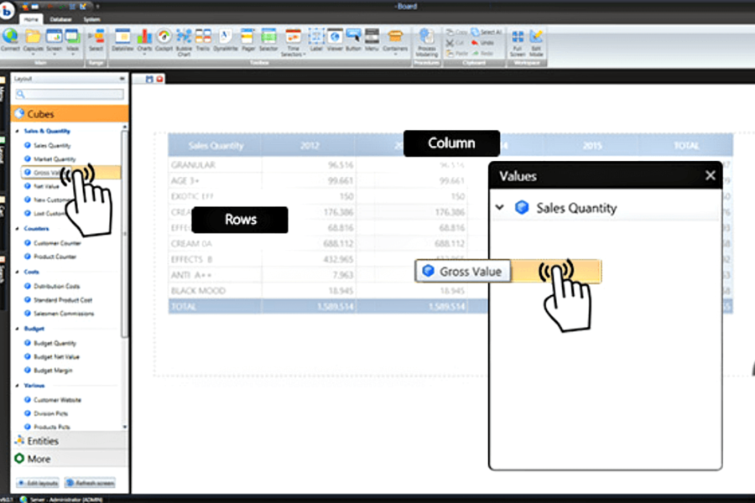Open the Capsules icon
The width and height of the screenshot is (755, 503).
tap(33, 39)
